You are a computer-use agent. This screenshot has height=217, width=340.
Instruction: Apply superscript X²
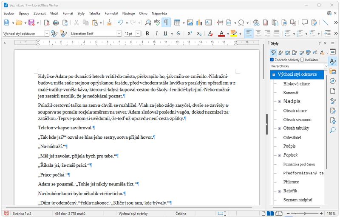pyautogui.click(x=190, y=34)
